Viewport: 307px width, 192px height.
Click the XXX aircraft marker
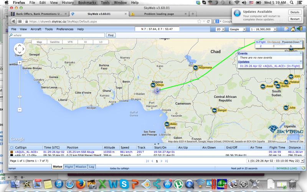point(291,76)
